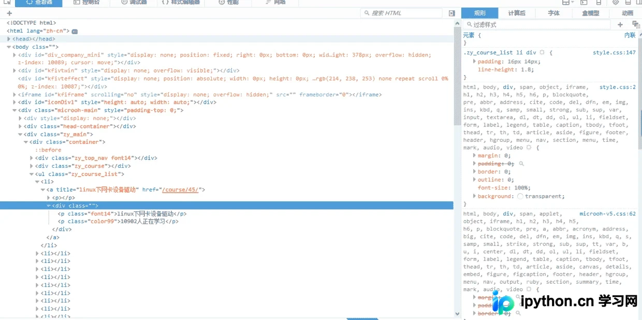Click filter magnifier beside overridden padding property

coord(521,164)
